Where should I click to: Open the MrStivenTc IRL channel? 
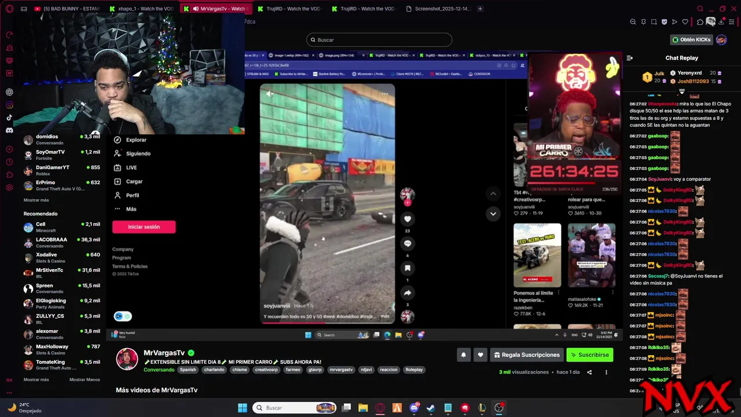pos(62,273)
